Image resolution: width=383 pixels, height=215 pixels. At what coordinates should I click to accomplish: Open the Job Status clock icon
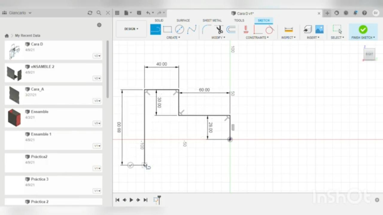pyautogui.click(x=346, y=13)
